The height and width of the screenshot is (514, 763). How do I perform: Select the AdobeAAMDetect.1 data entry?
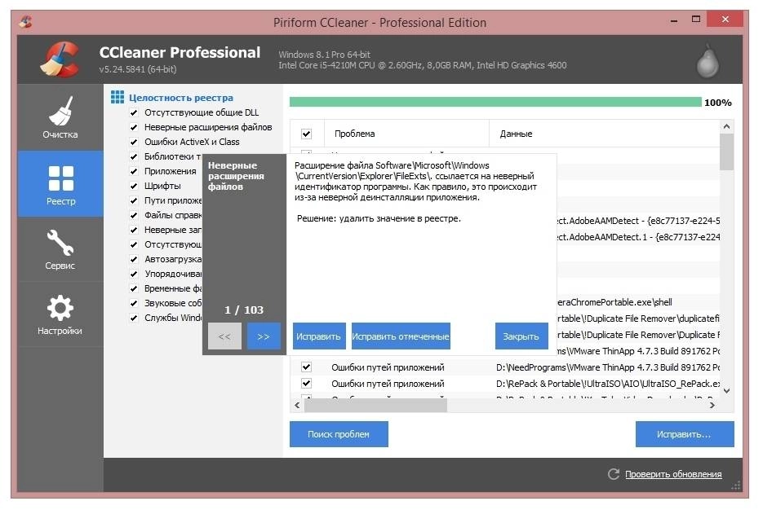[x=638, y=237]
